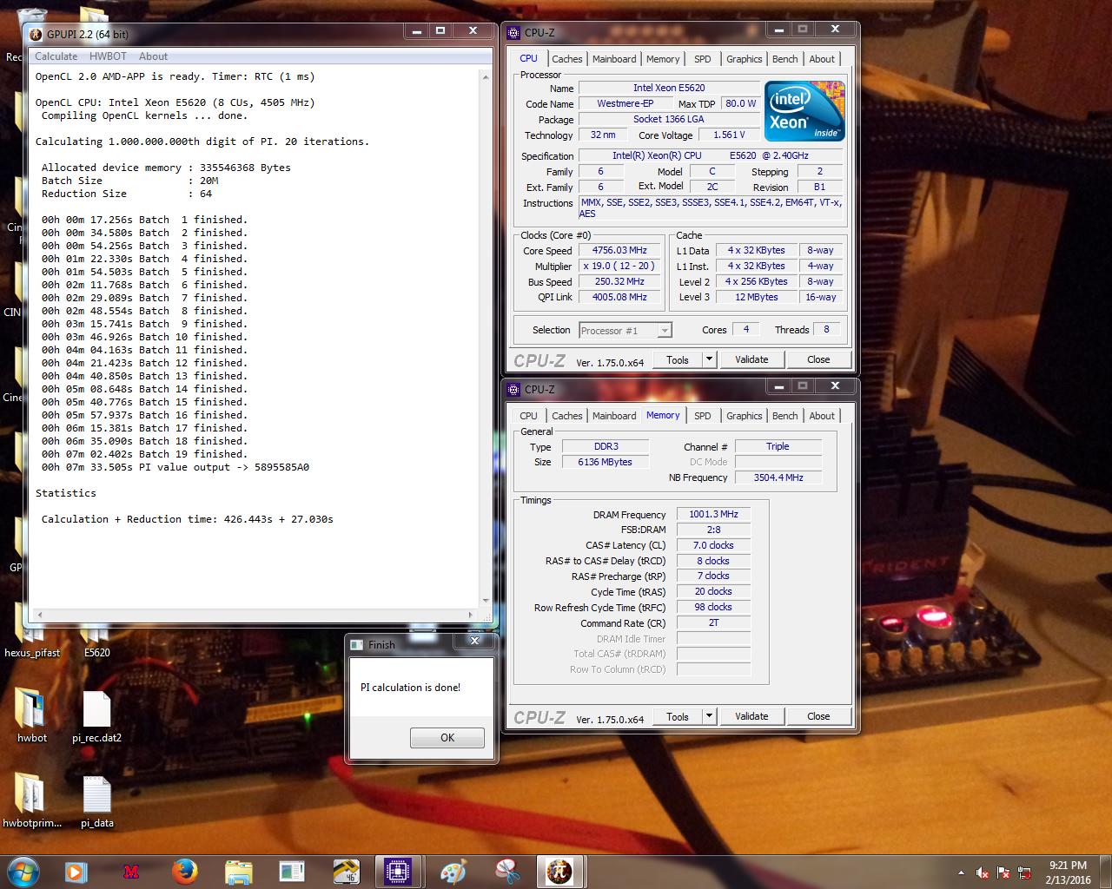1112x889 pixels.
Task: Open the window-panel app icon on taskbar
Action: coord(292,871)
